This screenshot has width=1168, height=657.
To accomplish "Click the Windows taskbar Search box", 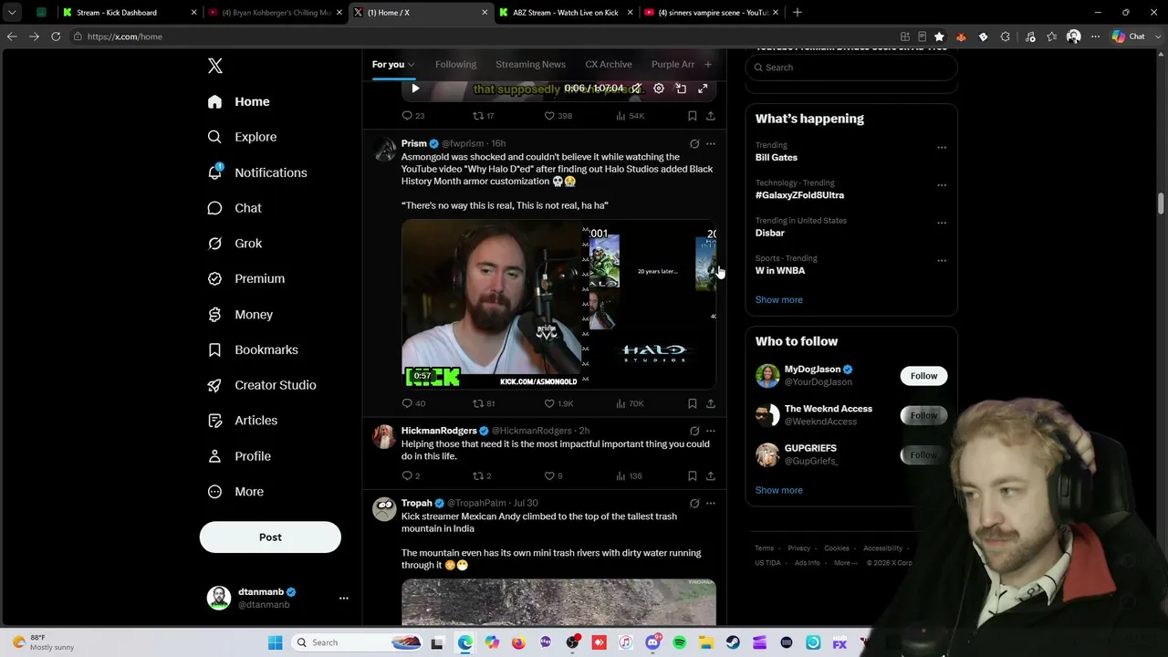I will click(x=358, y=642).
